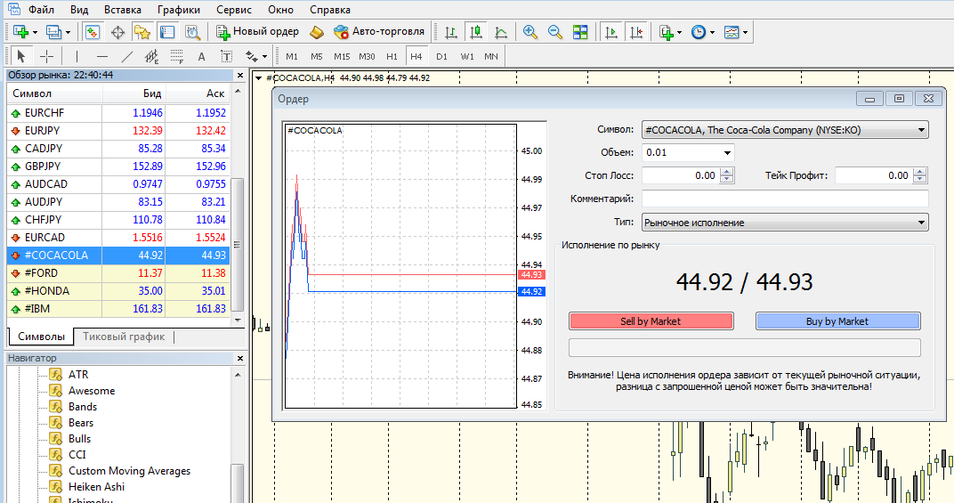Image resolution: width=954 pixels, height=503 pixels.
Task: Click the Тейк Профит value field
Action: point(874,175)
